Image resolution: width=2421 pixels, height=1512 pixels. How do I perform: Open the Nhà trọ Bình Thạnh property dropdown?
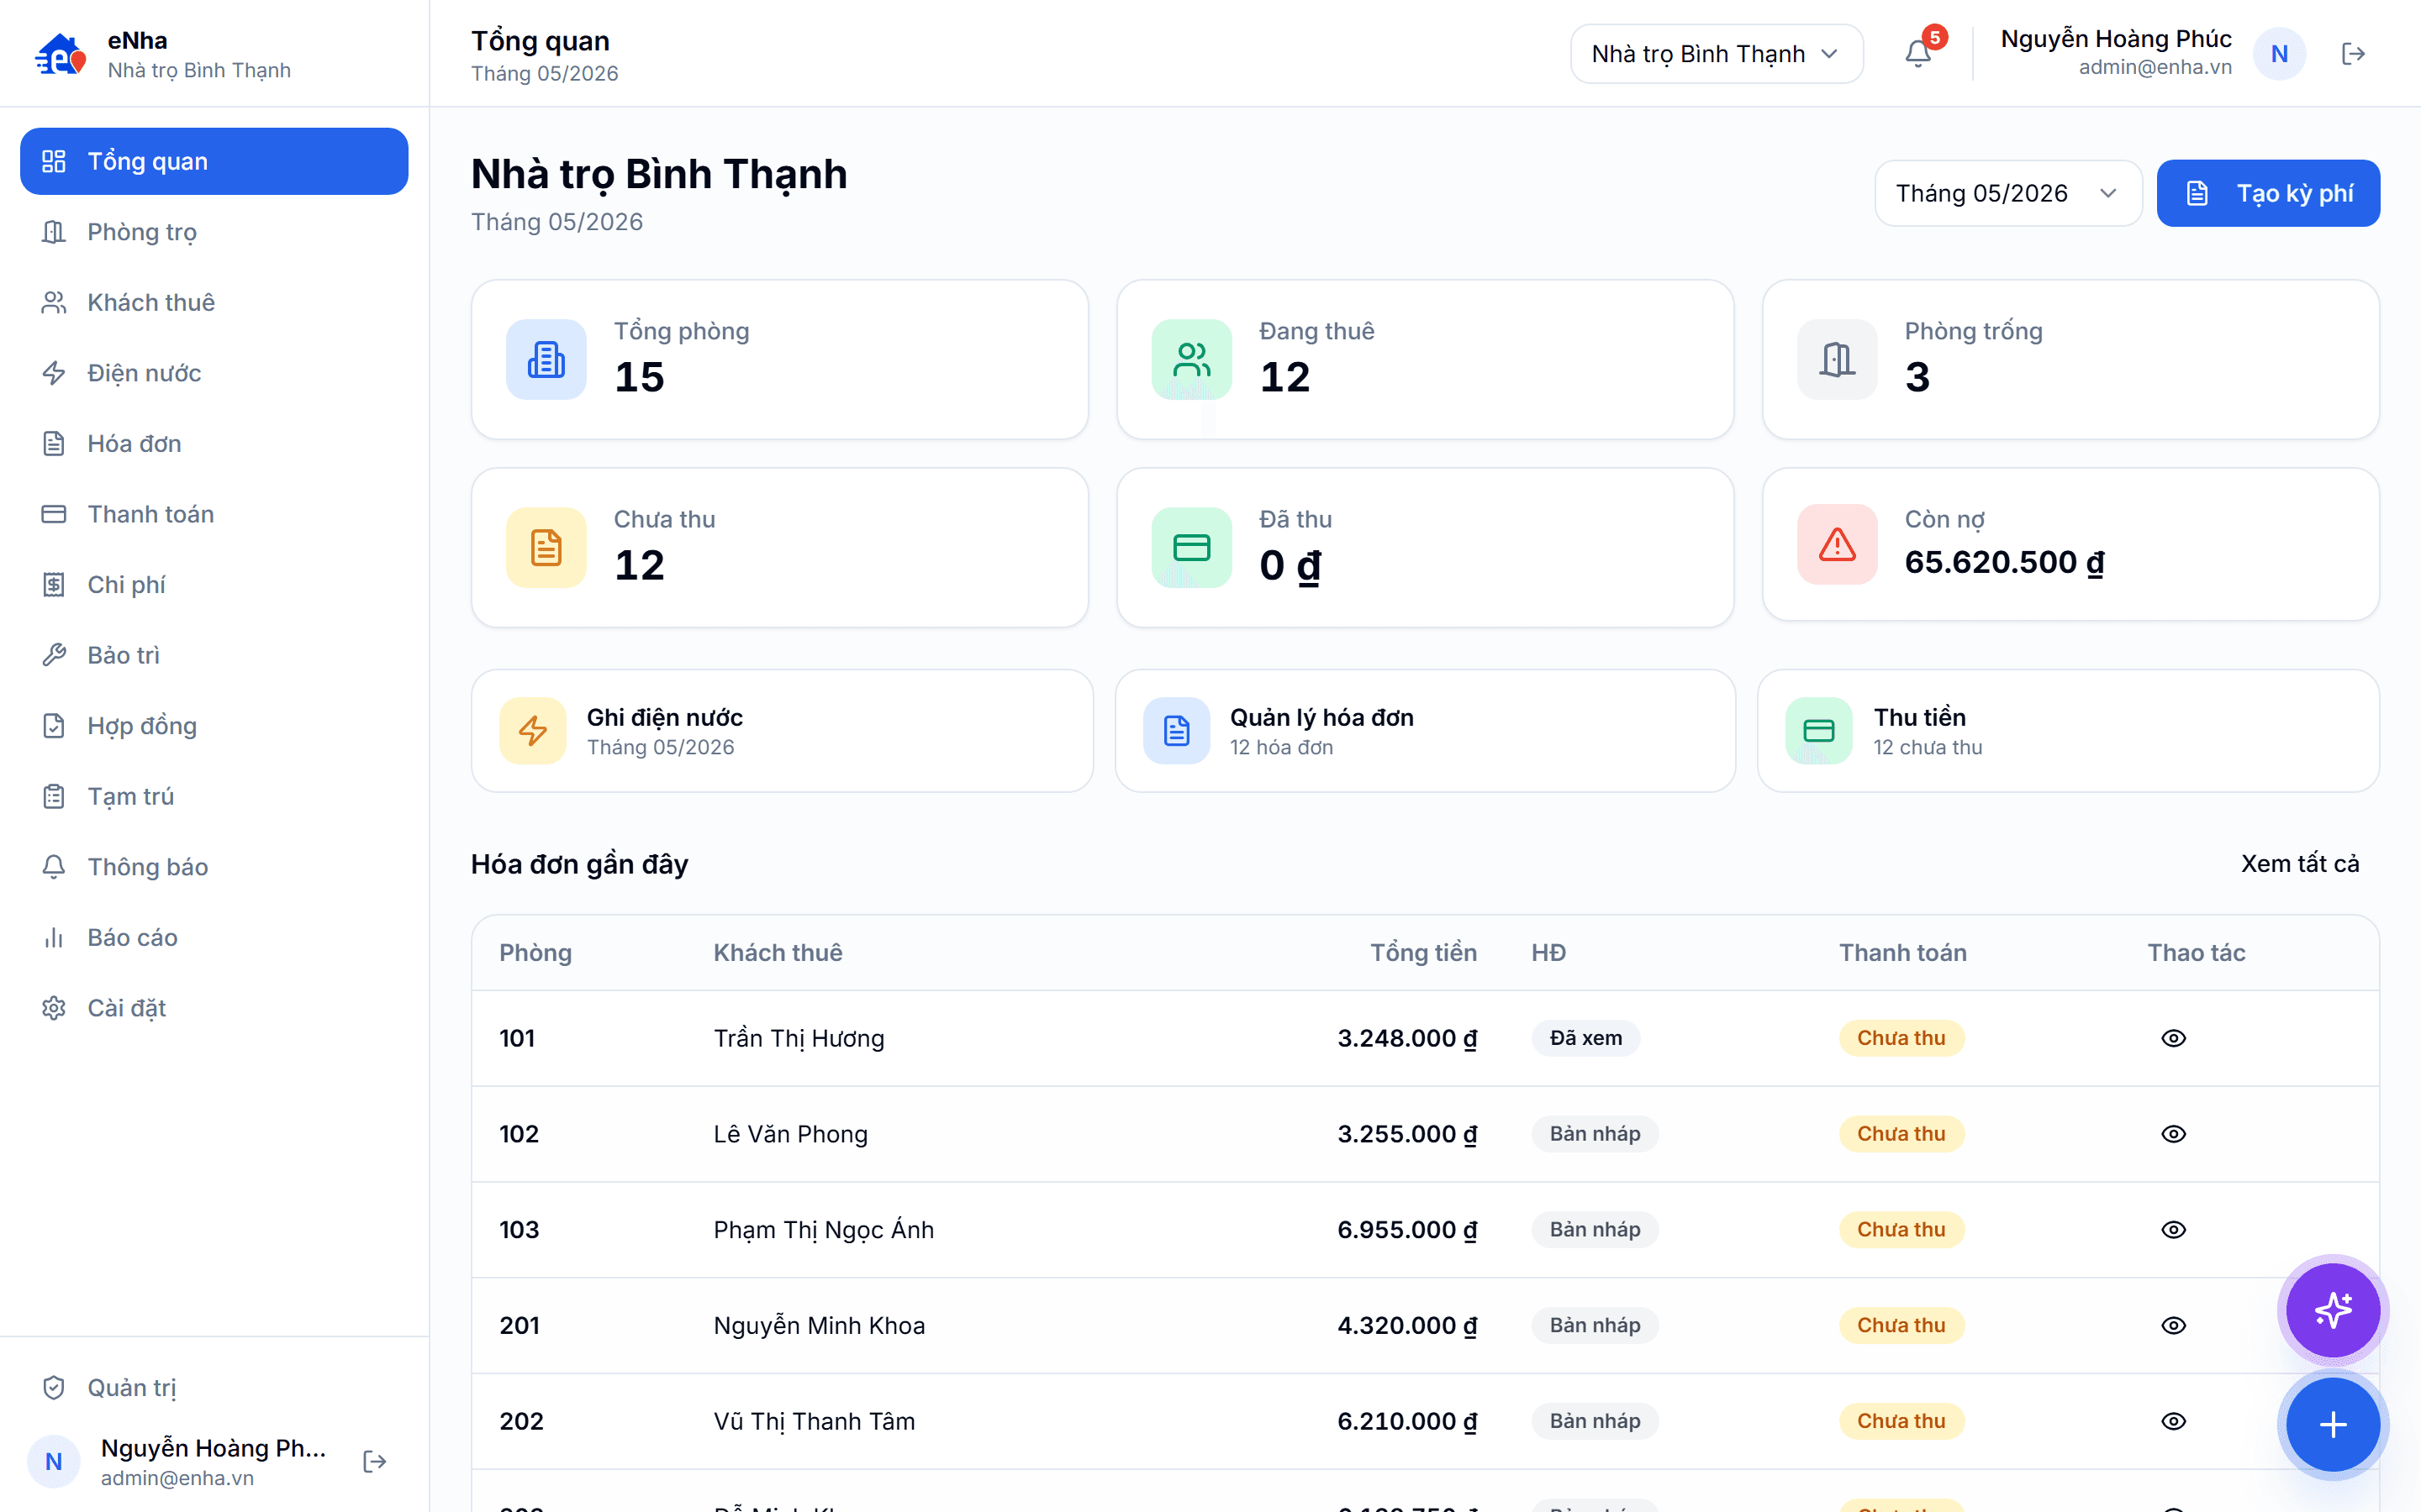(1716, 53)
